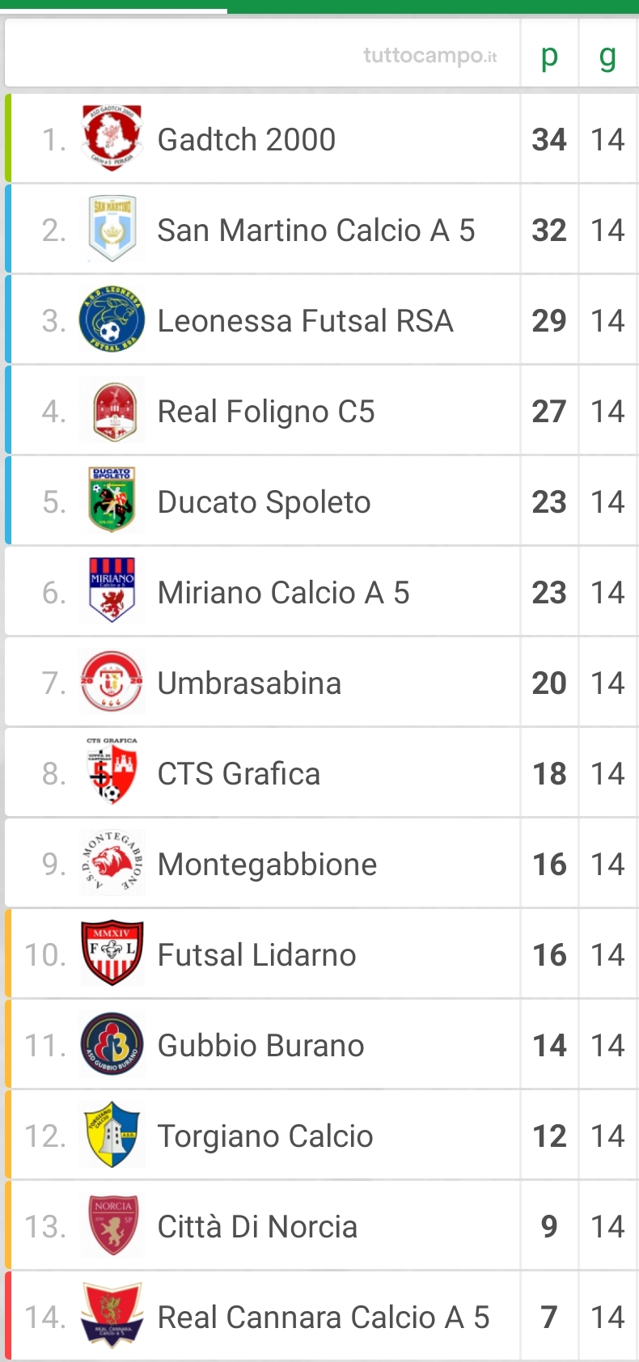Open the Real Cannara Calcio A 5 link
This screenshot has height=1362, width=639.
point(324,1318)
